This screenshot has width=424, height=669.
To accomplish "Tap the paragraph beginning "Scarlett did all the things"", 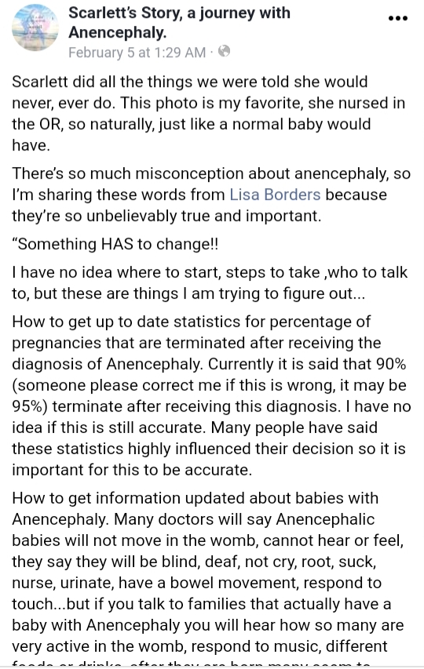I will tap(208, 114).
